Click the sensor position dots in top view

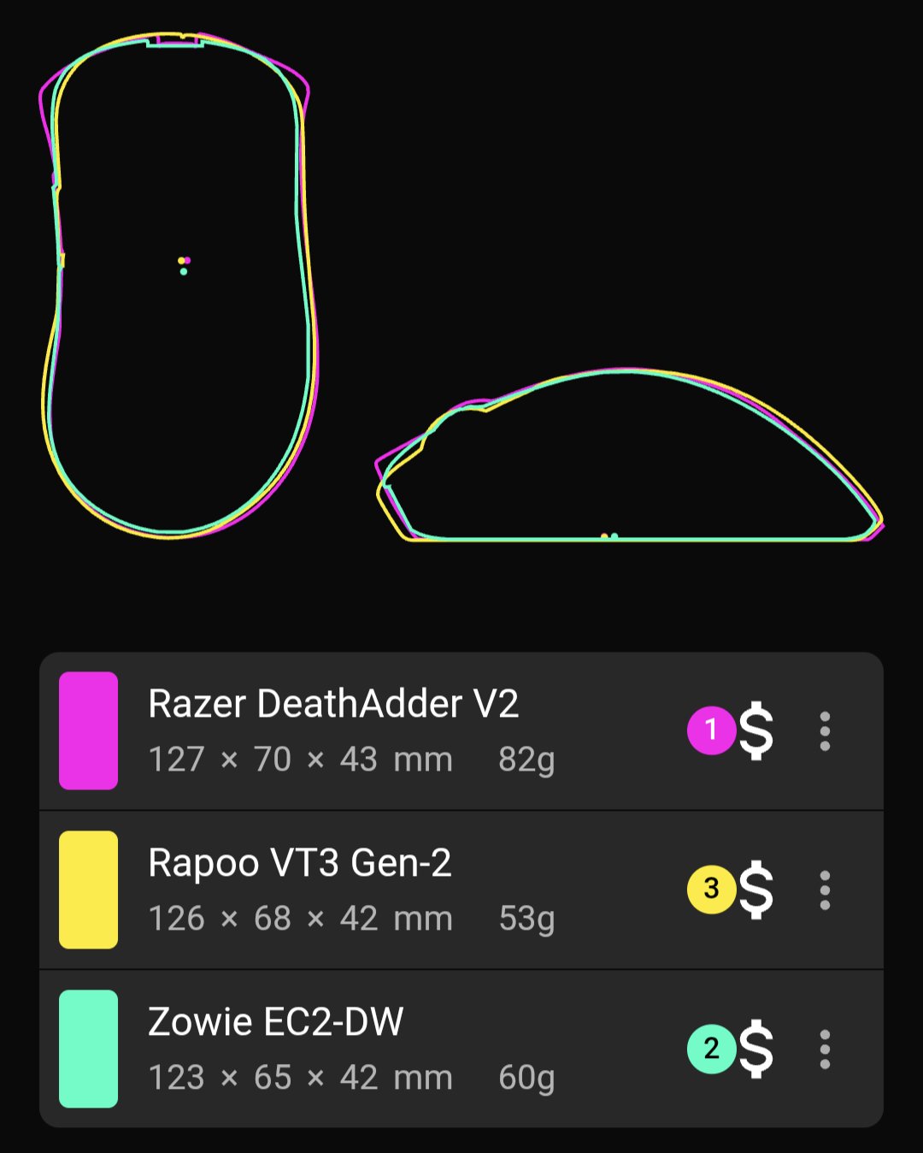point(184,265)
